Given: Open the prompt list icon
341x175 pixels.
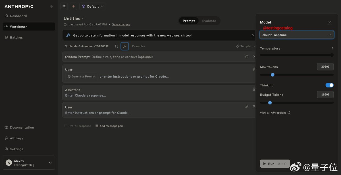Looking at the screenshot, I should click(x=64, y=6).
